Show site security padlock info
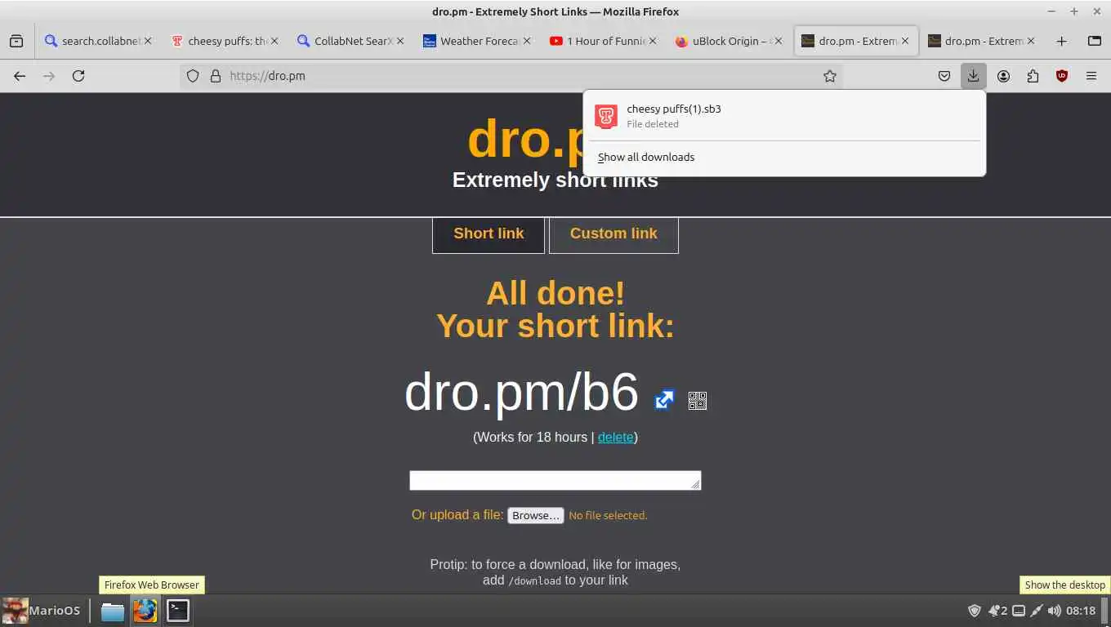The width and height of the screenshot is (1111, 627). pyautogui.click(x=216, y=76)
